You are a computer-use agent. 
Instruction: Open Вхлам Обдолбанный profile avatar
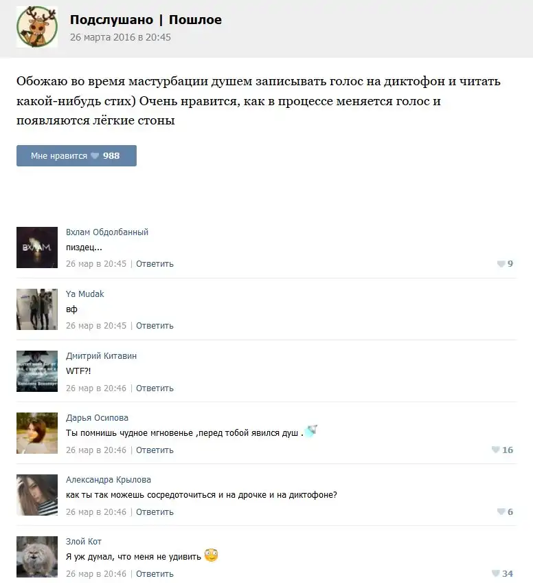(37, 247)
